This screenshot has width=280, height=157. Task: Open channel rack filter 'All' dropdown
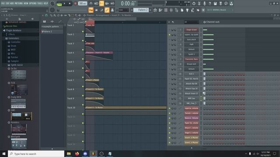click(192, 22)
